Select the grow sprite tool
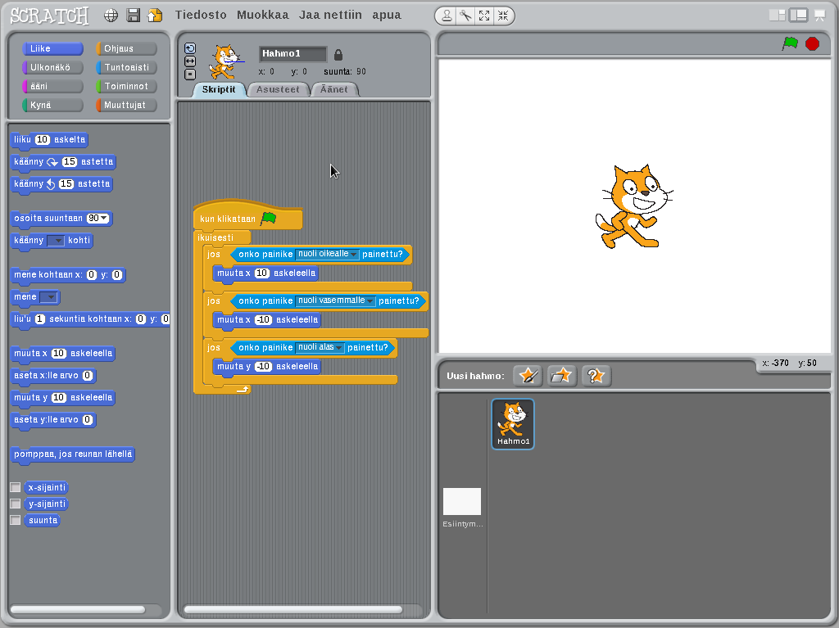839x628 pixels. click(484, 16)
